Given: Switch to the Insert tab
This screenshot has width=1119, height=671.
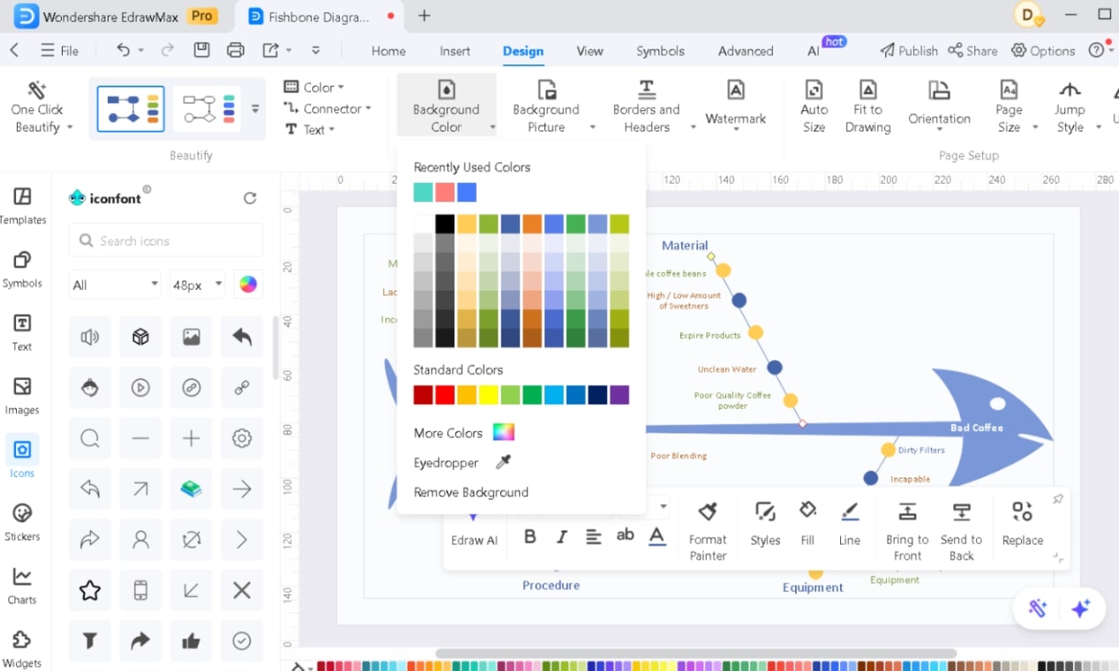Looking at the screenshot, I should click(x=455, y=51).
